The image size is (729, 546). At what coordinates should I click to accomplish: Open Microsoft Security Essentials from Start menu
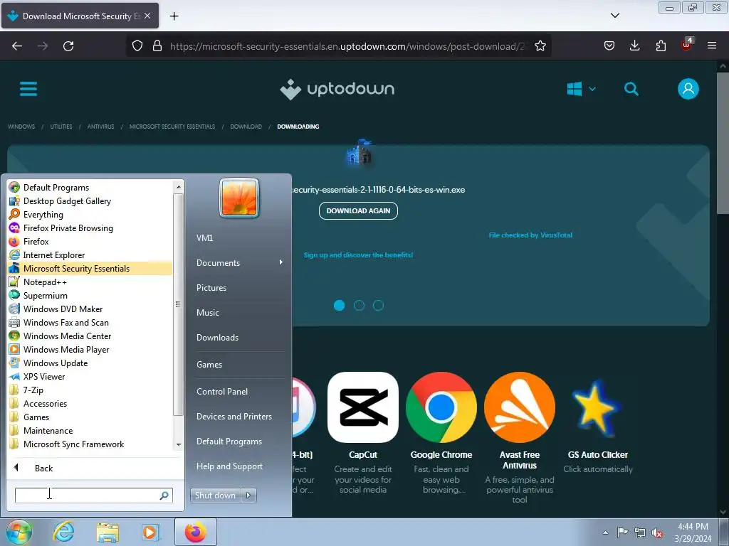pos(90,268)
